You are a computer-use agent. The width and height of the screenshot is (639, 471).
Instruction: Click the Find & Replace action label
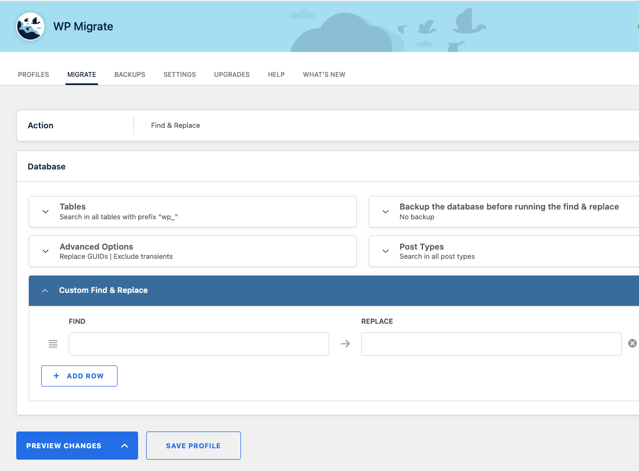click(175, 126)
